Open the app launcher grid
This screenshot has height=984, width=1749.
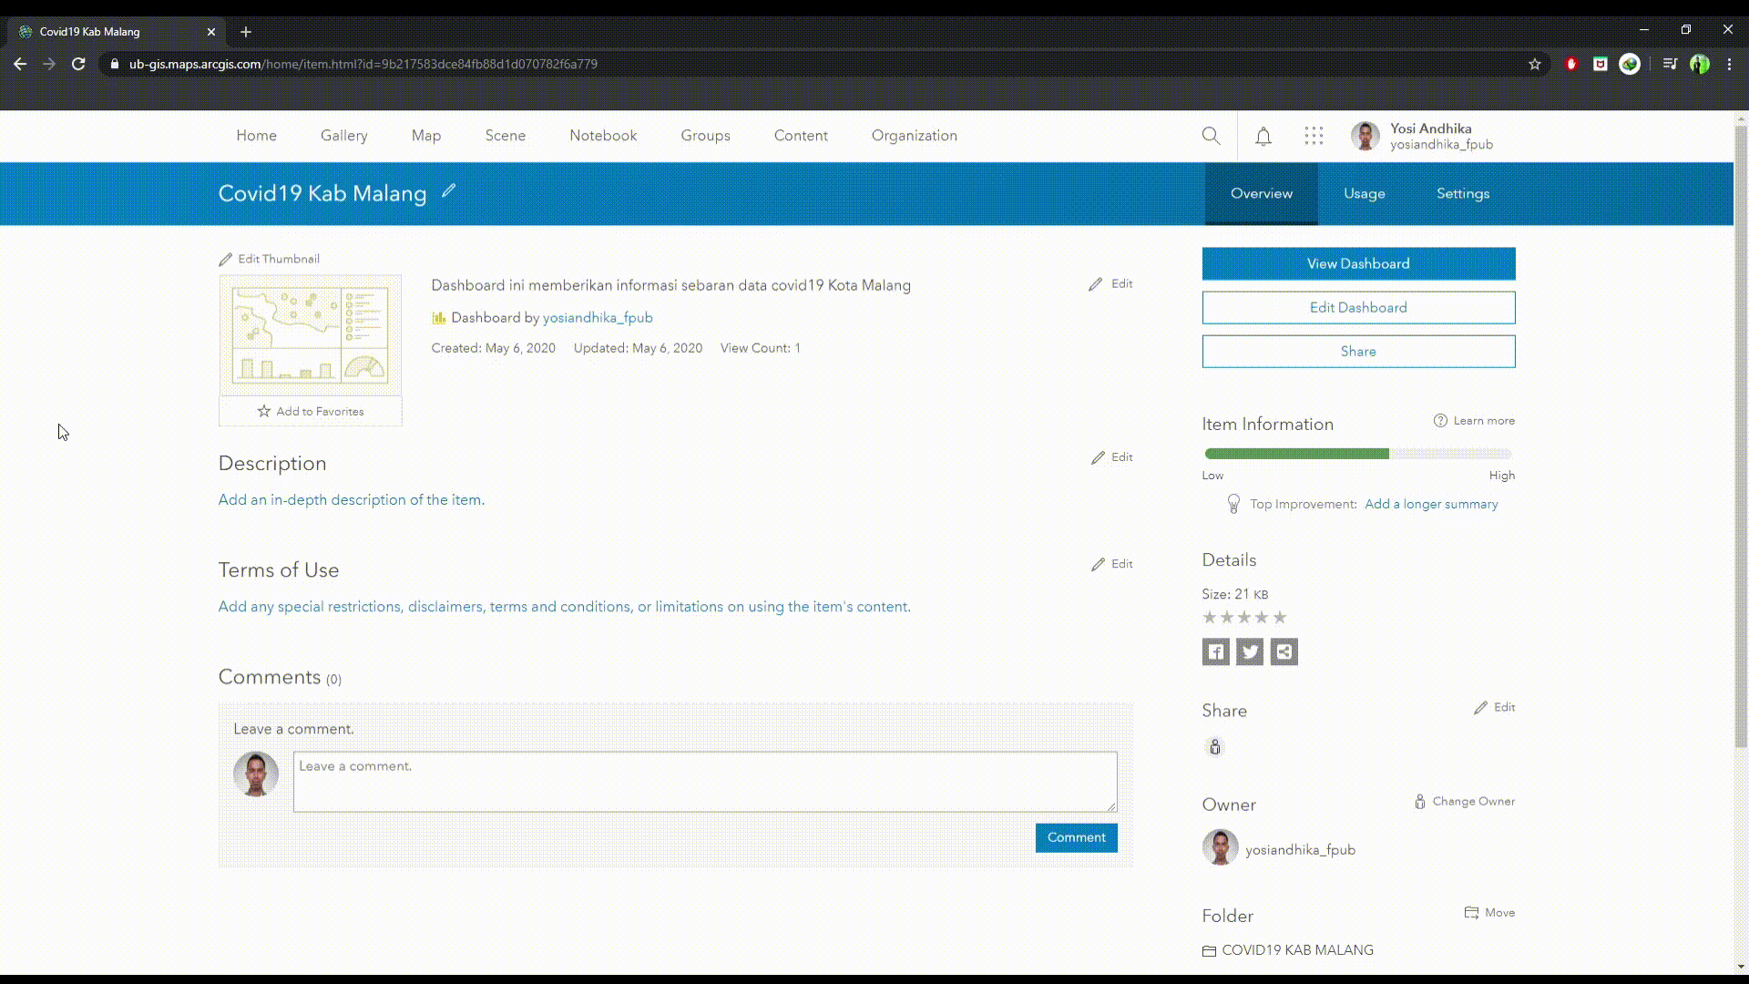(x=1313, y=136)
